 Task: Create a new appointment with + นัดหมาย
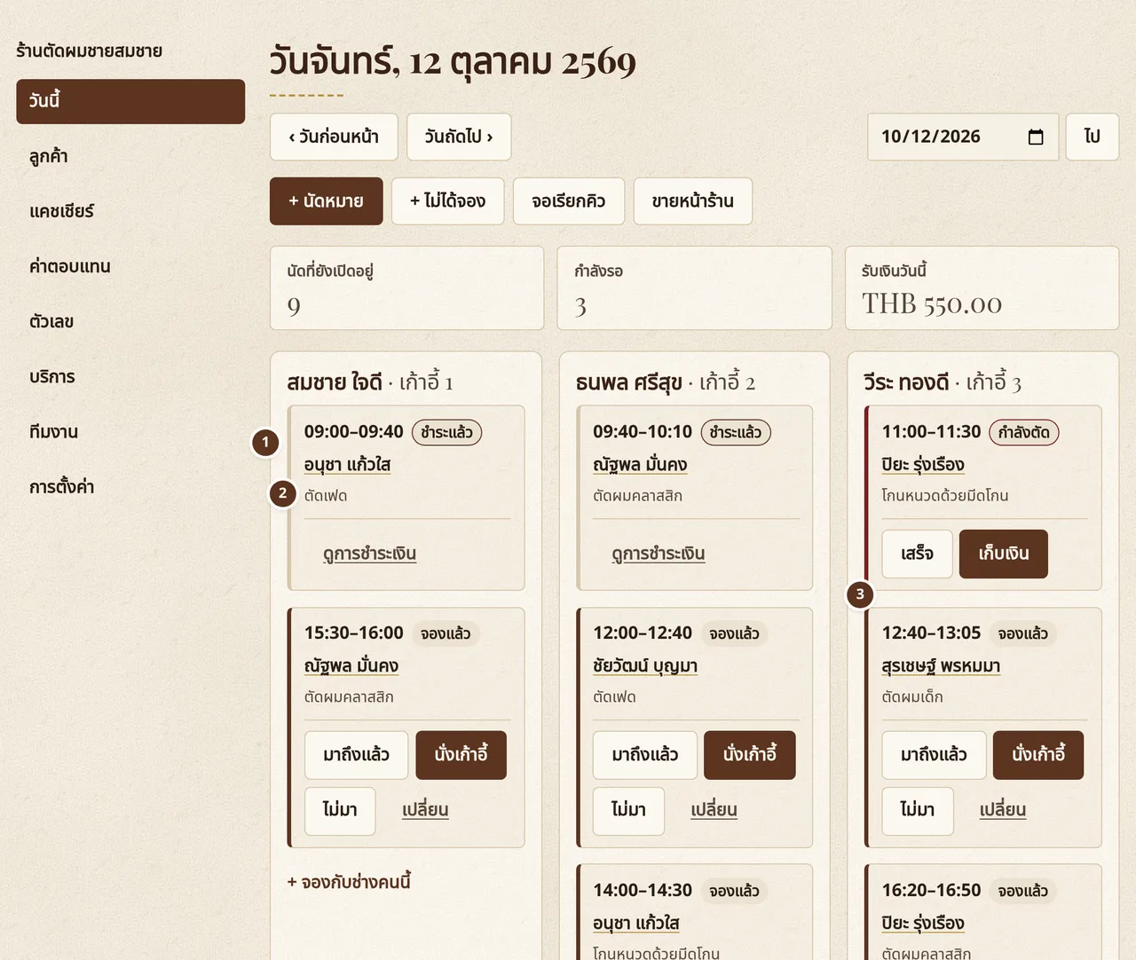pos(327,201)
